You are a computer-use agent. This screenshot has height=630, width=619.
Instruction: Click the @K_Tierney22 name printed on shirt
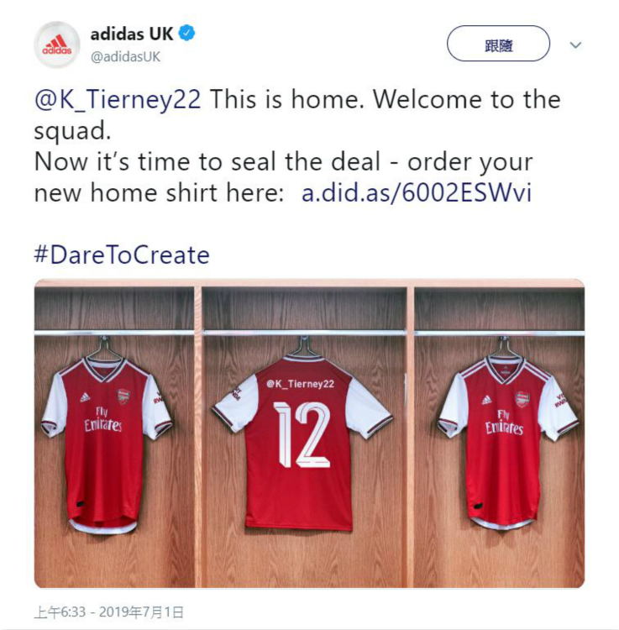(300, 384)
